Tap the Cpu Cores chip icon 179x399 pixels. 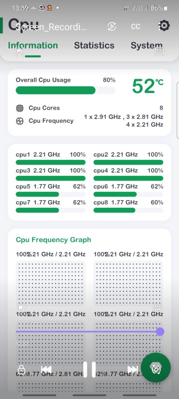tap(20, 108)
